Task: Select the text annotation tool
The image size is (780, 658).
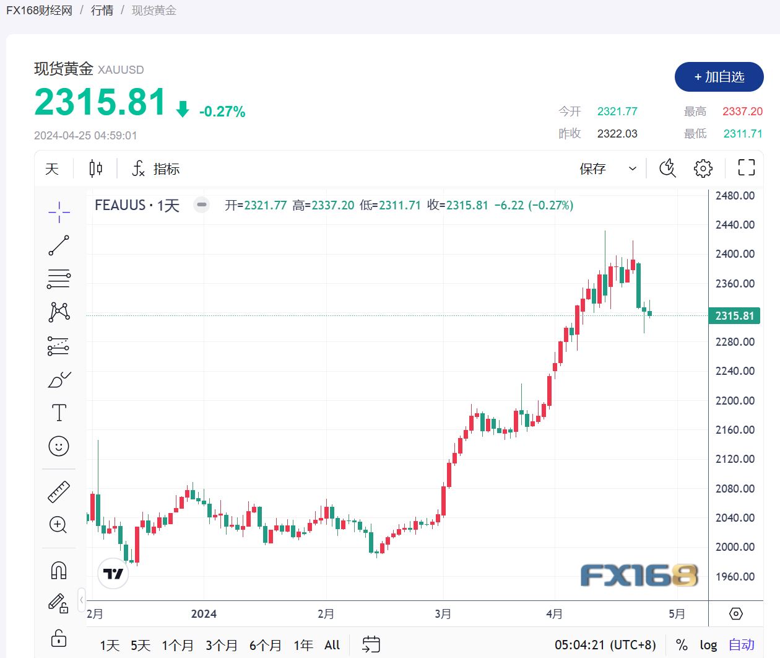Action: (58, 411)
